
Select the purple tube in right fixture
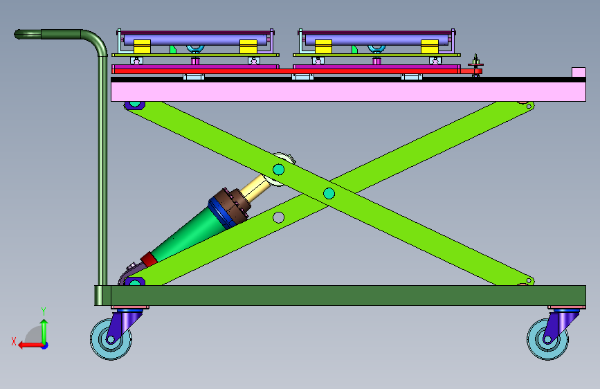click(x=376, y=39)
